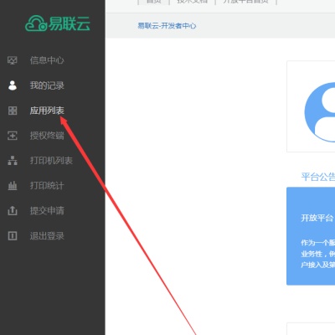Image resolution: width=335 pixels, height=335 pixels.
Task: Click the 易联云-开发者中心 breadcrumb link
Action: [x=167, y=26]
